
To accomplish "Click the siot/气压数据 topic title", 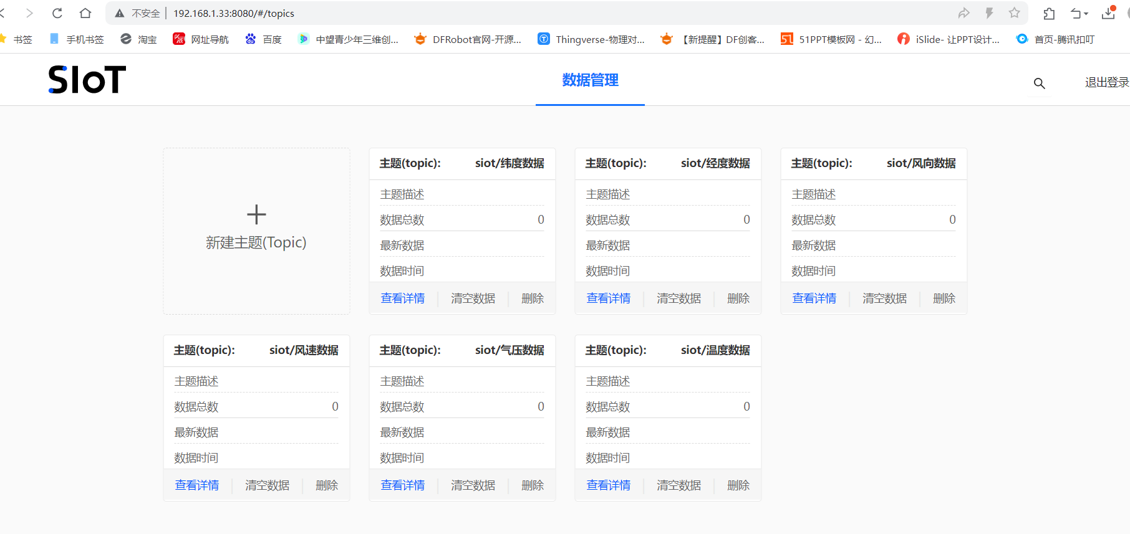I will (509, 350).
